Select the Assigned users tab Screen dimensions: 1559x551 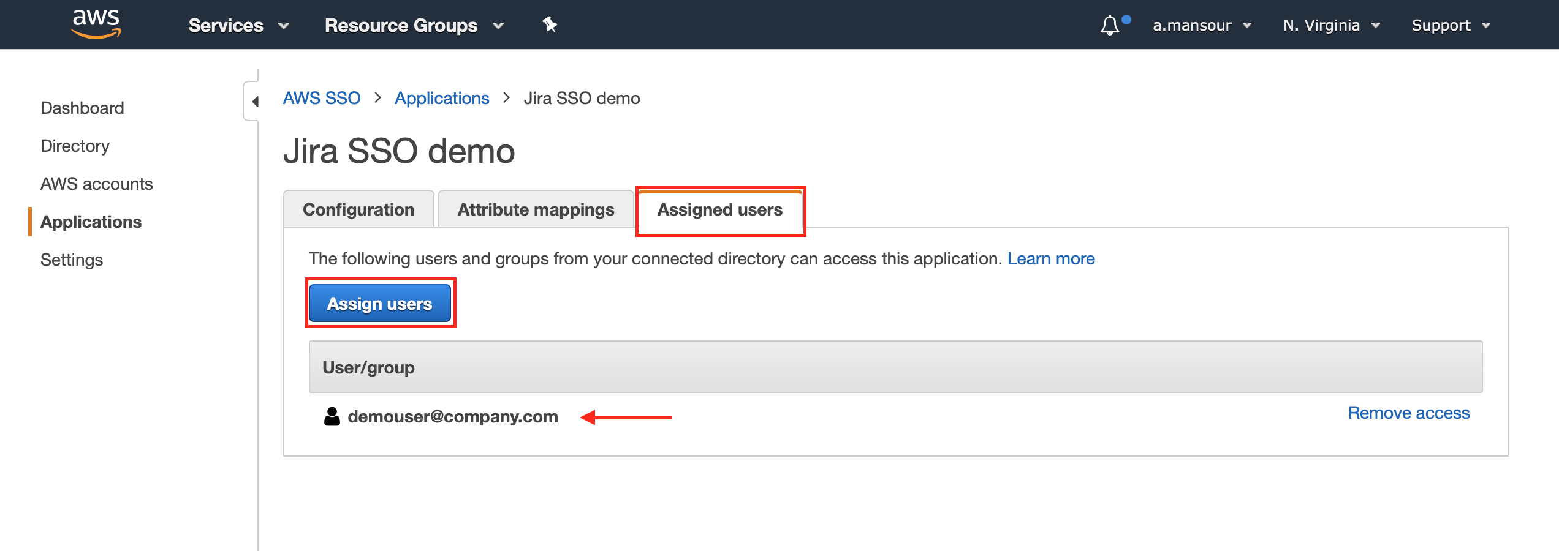coord(720,209)
